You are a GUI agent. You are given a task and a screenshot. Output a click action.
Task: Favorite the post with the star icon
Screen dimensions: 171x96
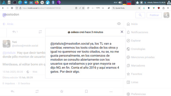(62, 91)
